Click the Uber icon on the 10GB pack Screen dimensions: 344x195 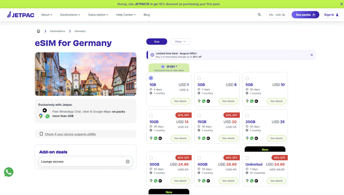[x=160, y=138]
